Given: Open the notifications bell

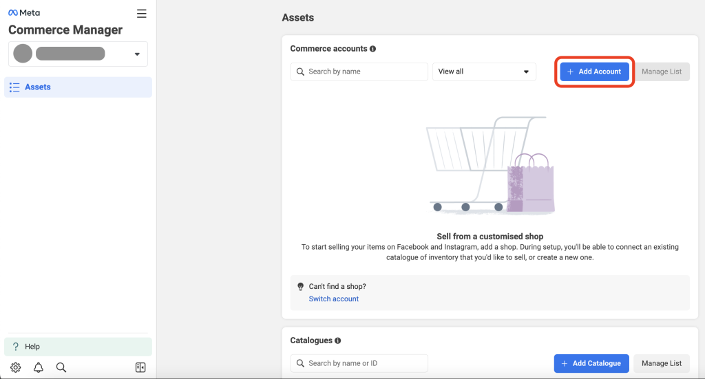Looking at the screenshot, I should (39, 367).
